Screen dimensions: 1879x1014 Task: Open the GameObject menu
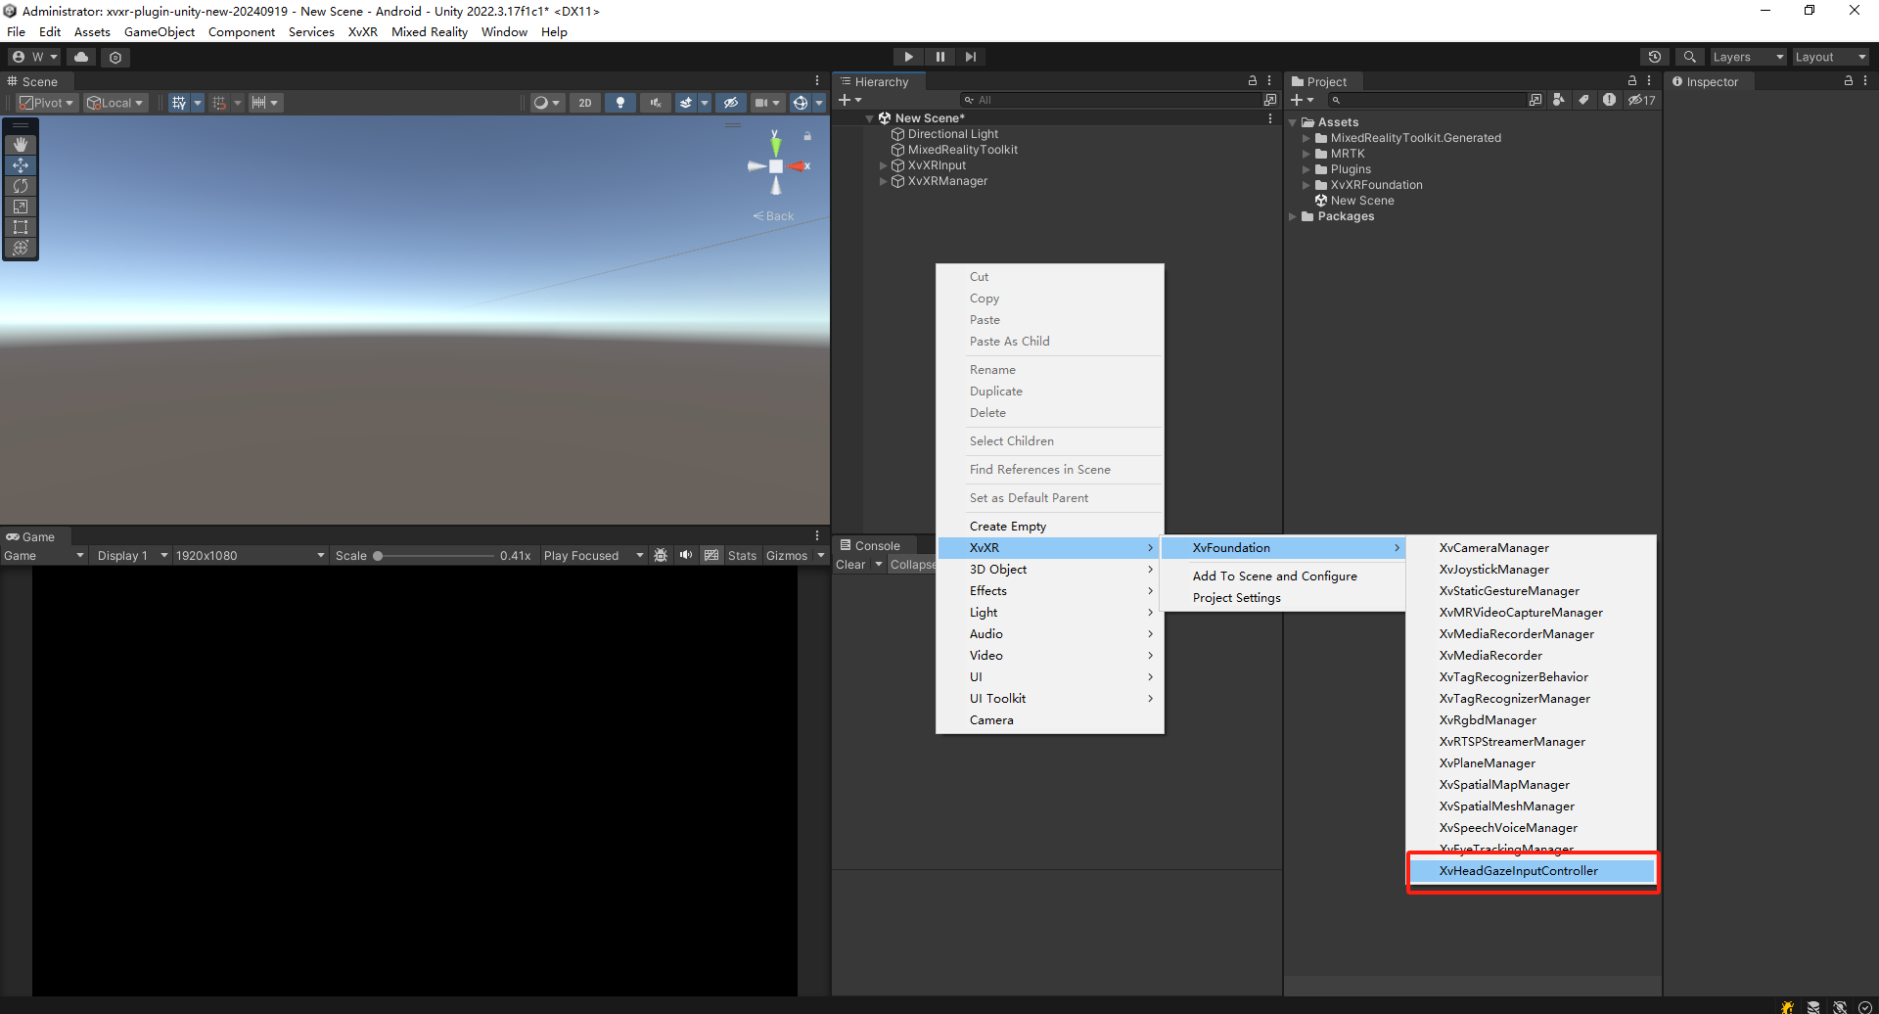pos(160,31)
